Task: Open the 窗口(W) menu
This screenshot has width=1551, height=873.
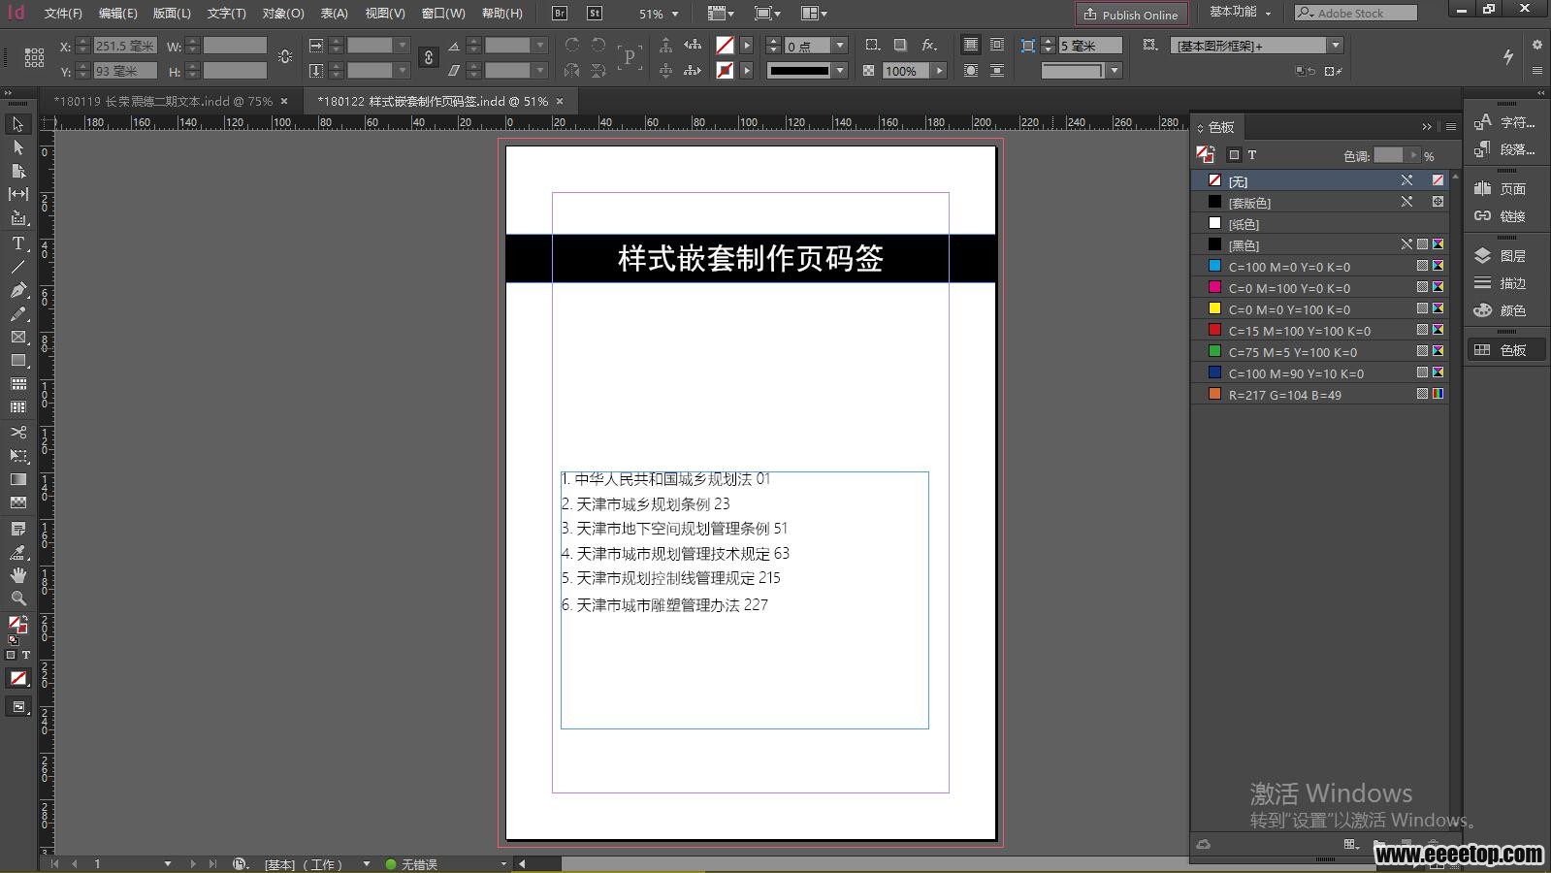Action: point(443,14)
